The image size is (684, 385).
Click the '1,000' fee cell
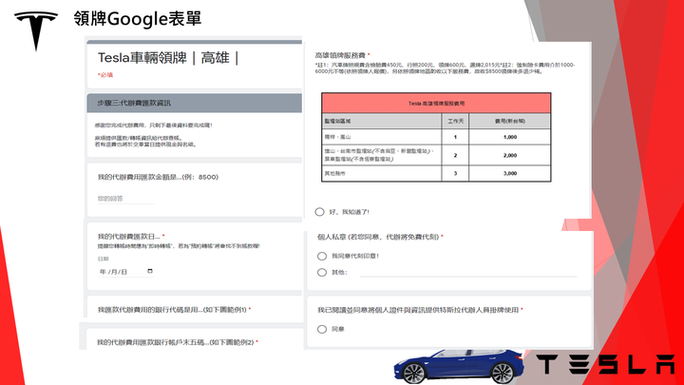[x=509, y=137]
